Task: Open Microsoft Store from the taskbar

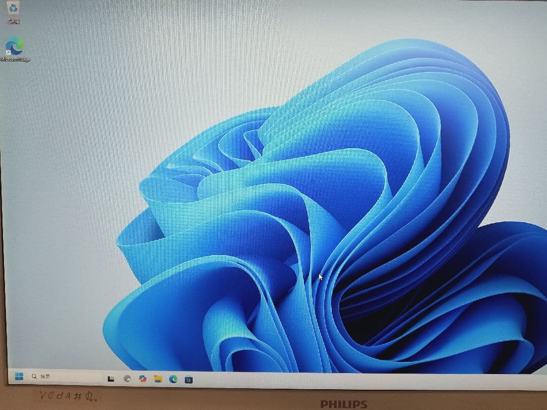Action: 188,379
